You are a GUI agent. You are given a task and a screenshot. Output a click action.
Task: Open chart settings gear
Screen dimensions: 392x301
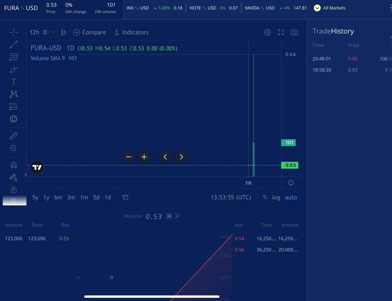pyautogui.click(x=268, y=32)
